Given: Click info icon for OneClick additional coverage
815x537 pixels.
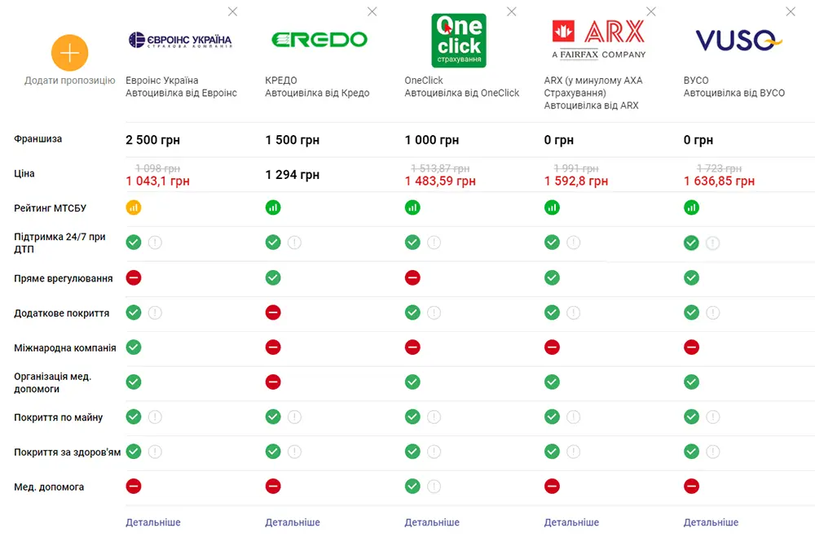Looking at the screenshot, I should tap(434, 312).
